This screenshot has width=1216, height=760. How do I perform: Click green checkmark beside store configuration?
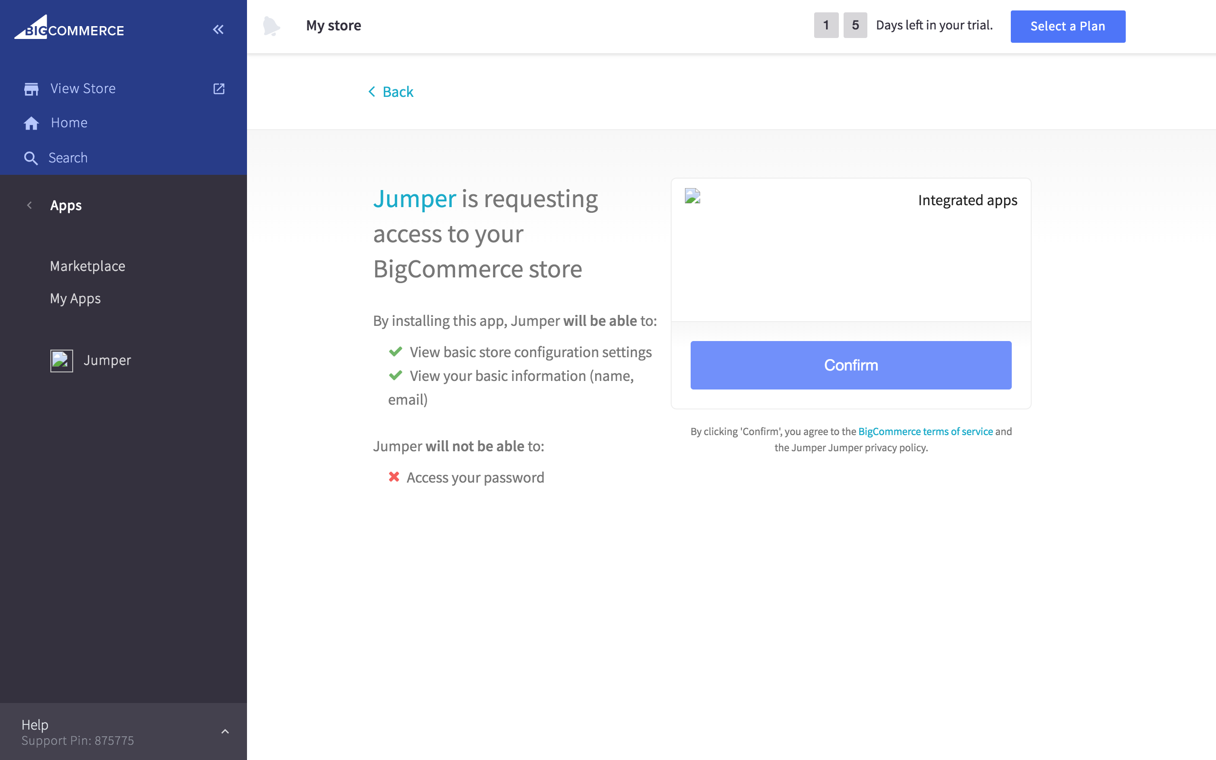[396, 351]
